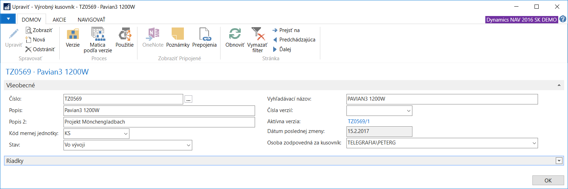
Task: Refresh the page with Obnoviť icon
Action: pyautogui.click(x=235, y=34)
